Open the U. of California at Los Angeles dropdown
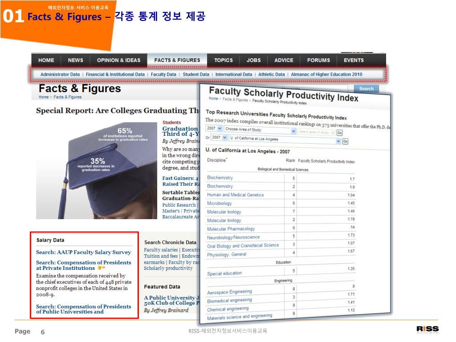Viewport: 456px width, 342px height. tap(285, 139)
